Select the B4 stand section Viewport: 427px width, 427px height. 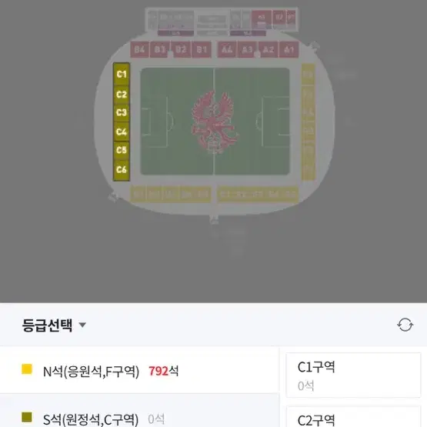pos(139,49)
